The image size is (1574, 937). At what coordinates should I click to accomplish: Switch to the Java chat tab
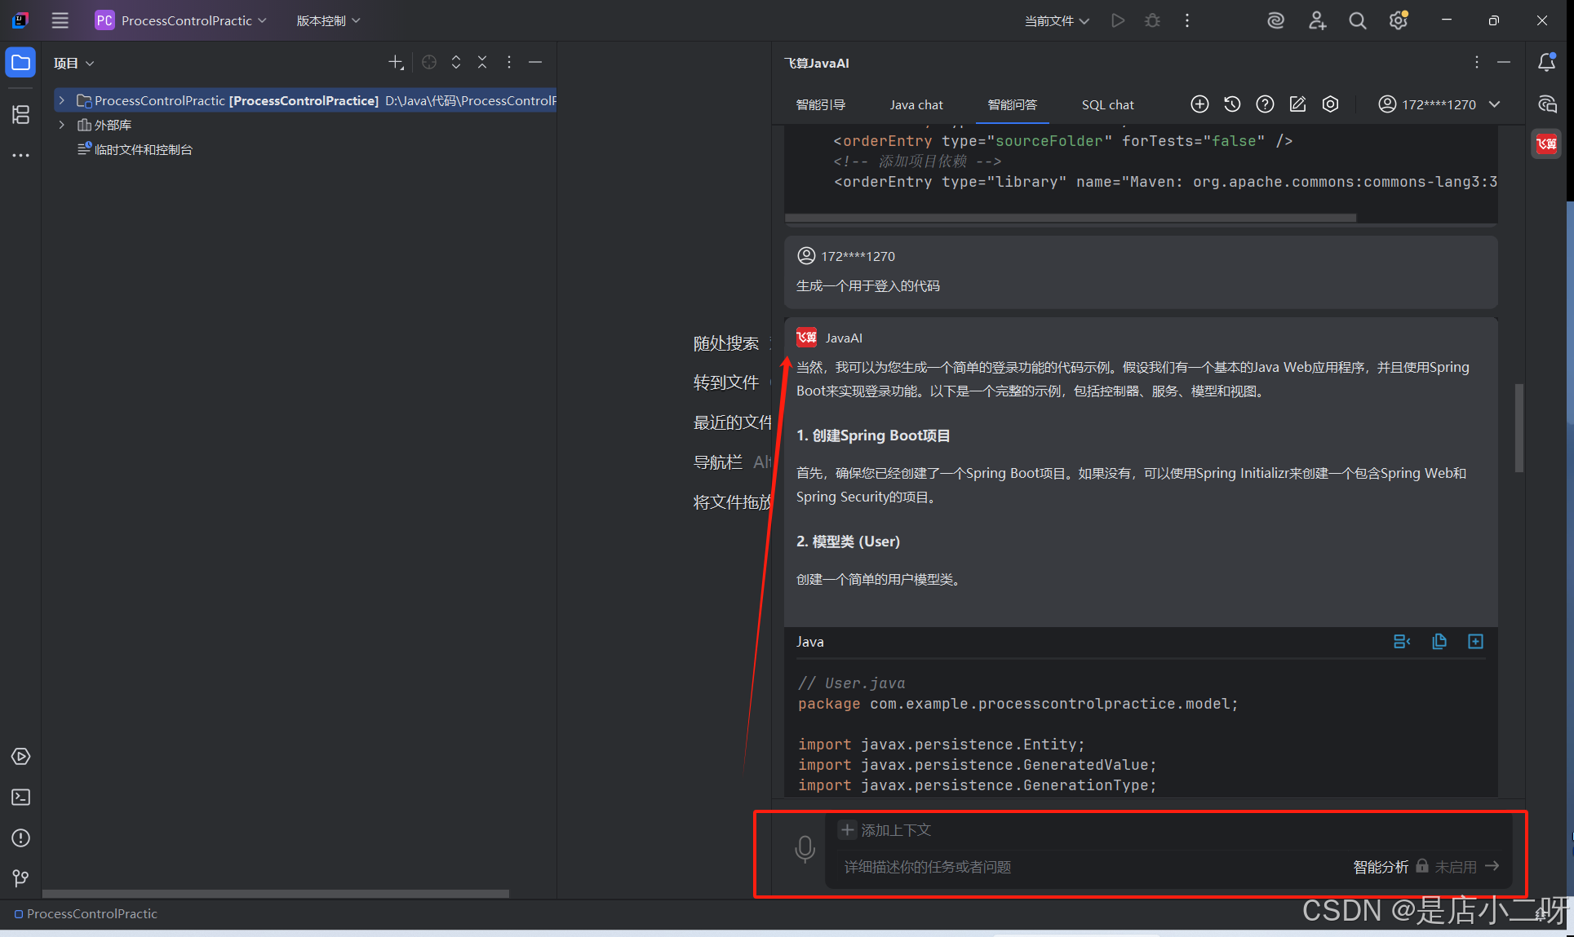click(x=916, y=104)
